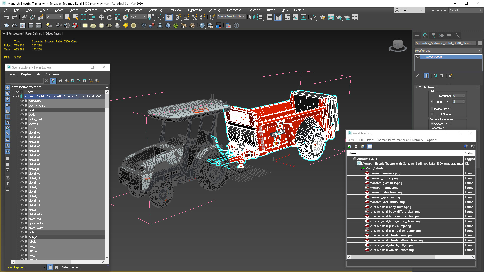
Task: Toggle TurboSmooth modifier eye icon
Action: [x=418, y=57]
